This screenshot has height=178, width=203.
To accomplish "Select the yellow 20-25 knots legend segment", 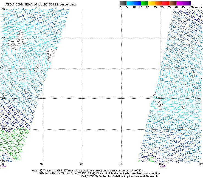I will coord(151,3).
